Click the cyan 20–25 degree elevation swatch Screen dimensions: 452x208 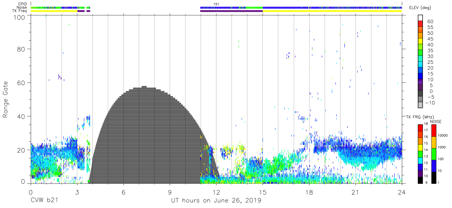420,65
